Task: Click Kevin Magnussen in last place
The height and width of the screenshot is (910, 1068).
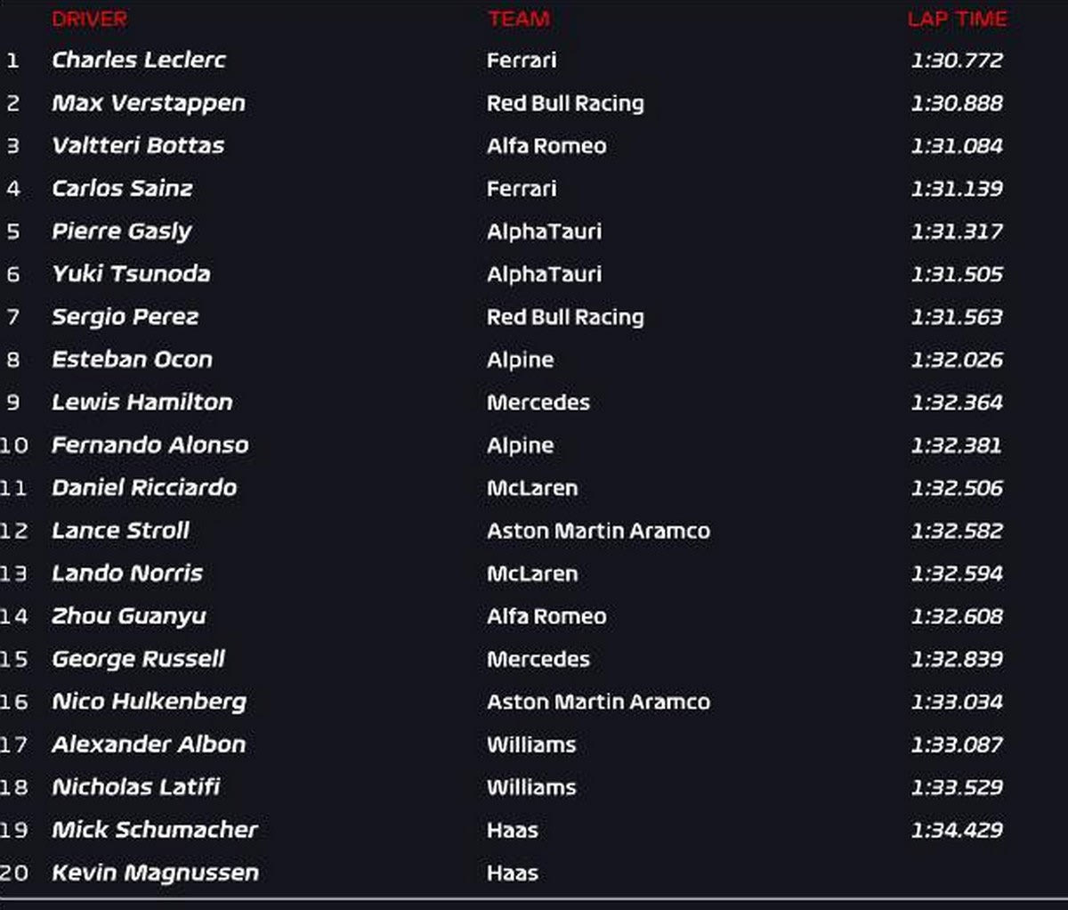Action: tap(155, 873)
